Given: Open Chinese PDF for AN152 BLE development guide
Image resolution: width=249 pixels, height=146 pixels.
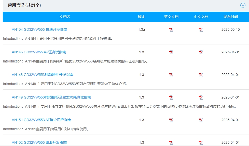Looking at the screenshot, I should 201,142.
